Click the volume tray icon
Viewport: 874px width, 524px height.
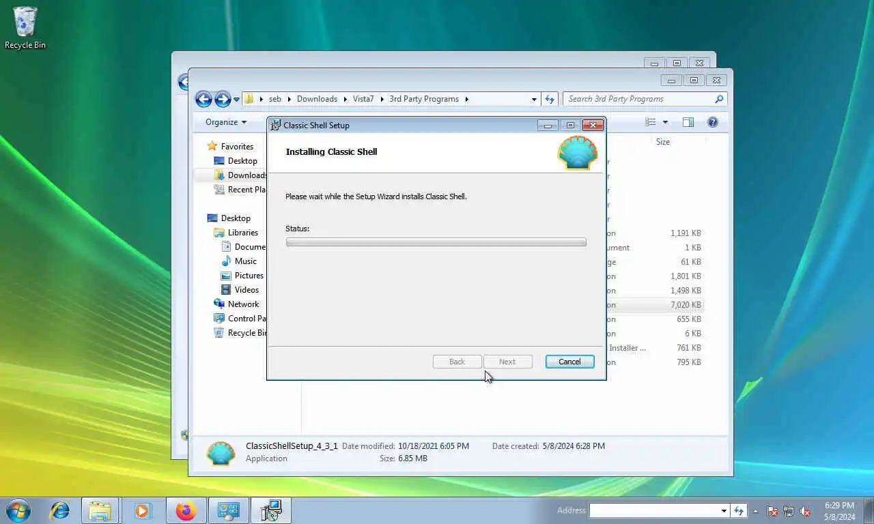805,511
